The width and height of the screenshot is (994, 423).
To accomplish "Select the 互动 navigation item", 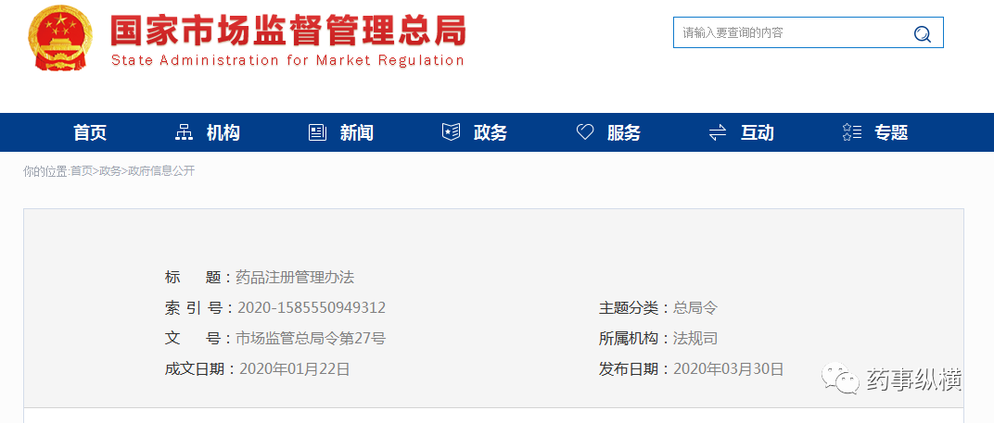I will point(758,132).
